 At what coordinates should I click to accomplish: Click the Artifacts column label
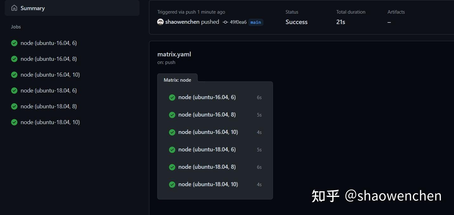point(396,12)
